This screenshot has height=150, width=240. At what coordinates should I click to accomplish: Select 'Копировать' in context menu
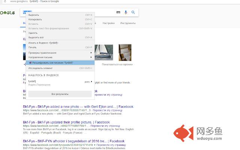[x=36, y=19]
